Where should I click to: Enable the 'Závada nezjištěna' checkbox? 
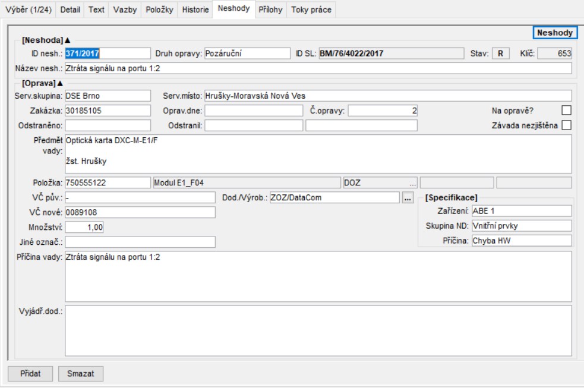[x=566, y=125]
